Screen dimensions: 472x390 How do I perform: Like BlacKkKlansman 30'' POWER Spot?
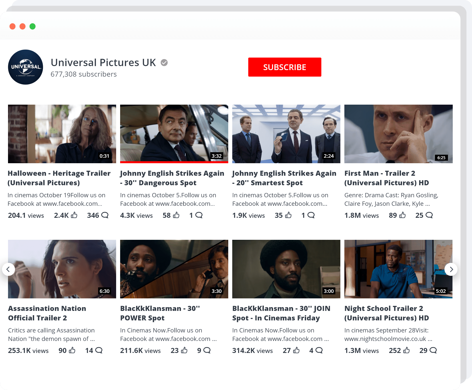coord(184,350)
